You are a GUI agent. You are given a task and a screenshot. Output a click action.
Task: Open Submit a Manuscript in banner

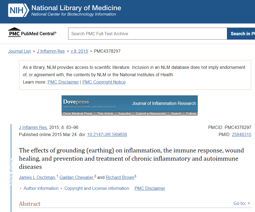[x=151, y=114]
